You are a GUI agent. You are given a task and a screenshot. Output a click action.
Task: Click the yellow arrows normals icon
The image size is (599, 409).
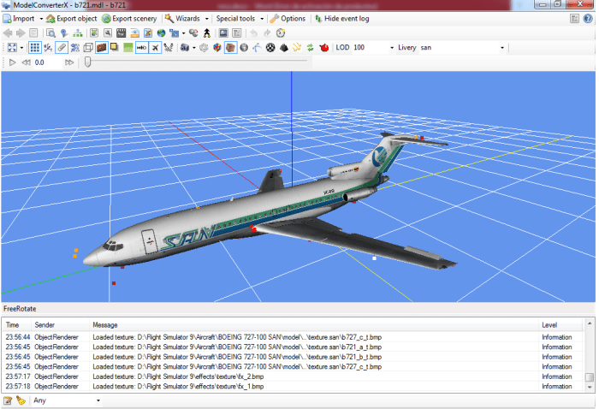point(297,48)
